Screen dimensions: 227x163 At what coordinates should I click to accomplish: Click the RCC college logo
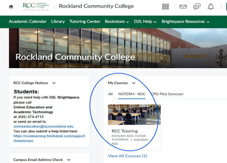click(36, 6)
